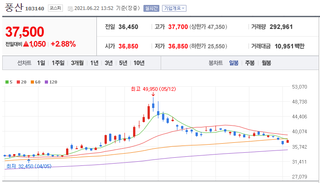Click the stock code 103140
Screen dimensions: 320x183
tap(34, 9)
